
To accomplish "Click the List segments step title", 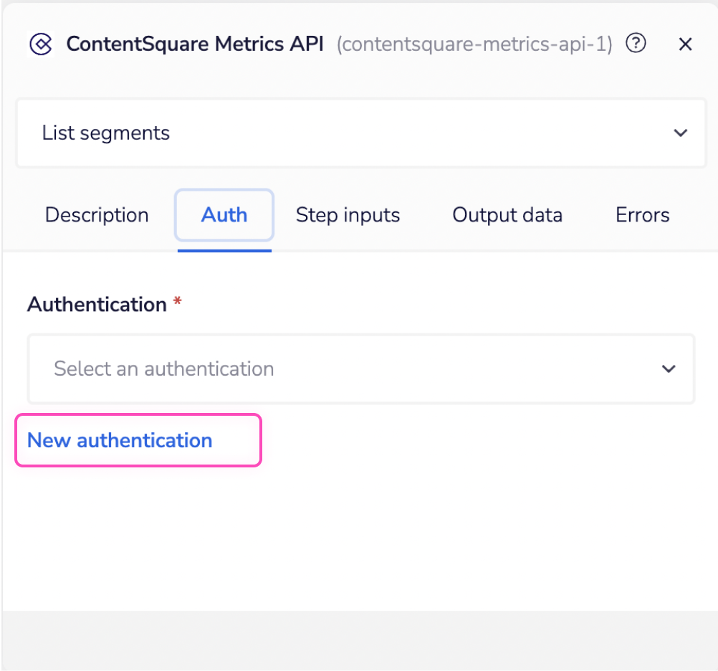I will [x=105, y=133].
